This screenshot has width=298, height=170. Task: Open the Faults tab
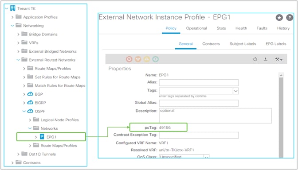262,28
